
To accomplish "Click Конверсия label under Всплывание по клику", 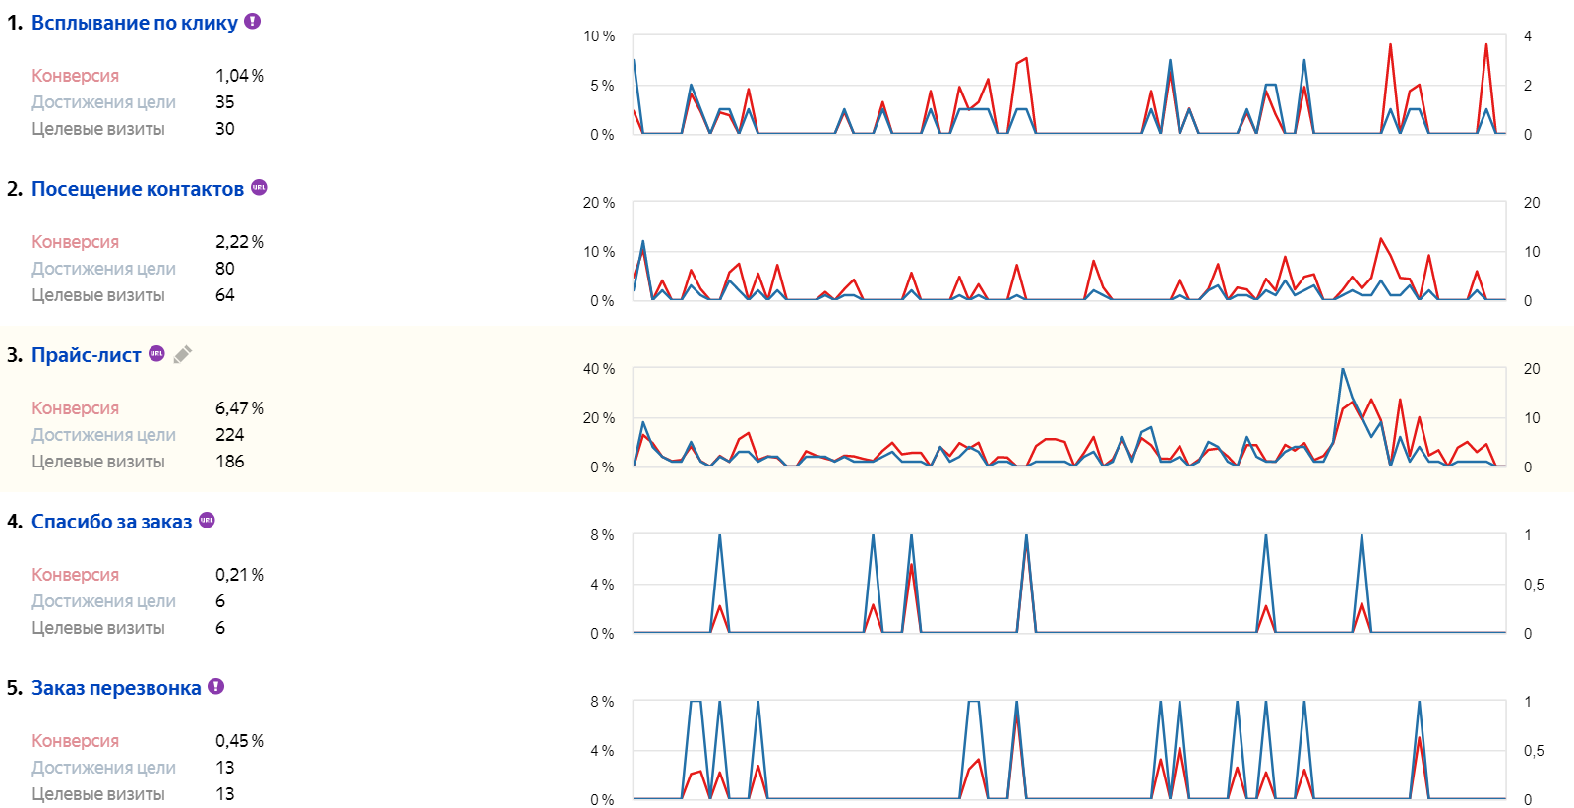I will pos(75,76).
